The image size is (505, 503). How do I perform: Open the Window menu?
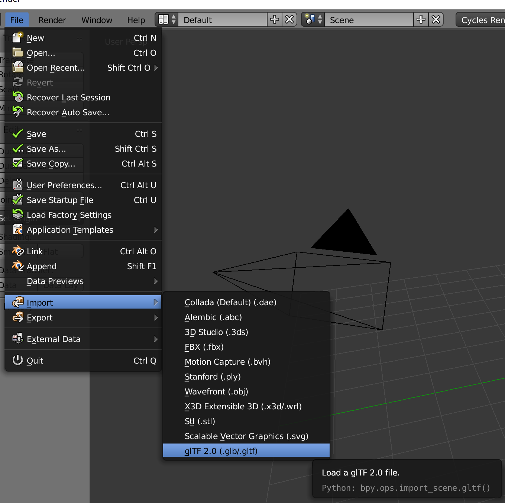pos(97,20)
